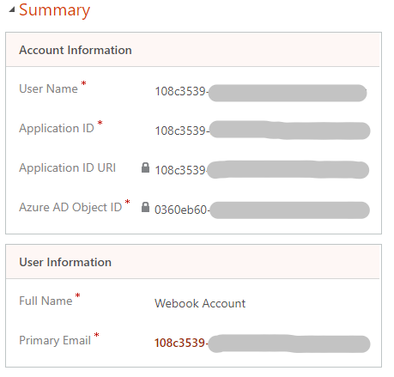Edit the Full Name field Webook Account
The width and height of the screenshot is (394, 377).
pos(200,303)
